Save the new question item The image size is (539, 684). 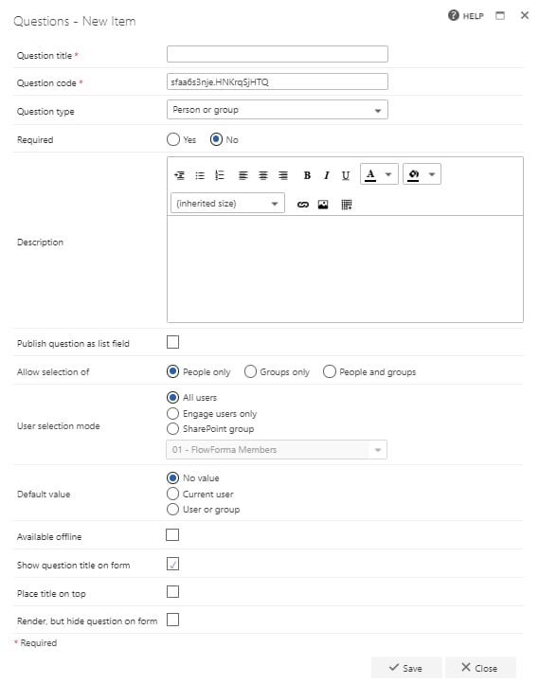coord(406,668)
